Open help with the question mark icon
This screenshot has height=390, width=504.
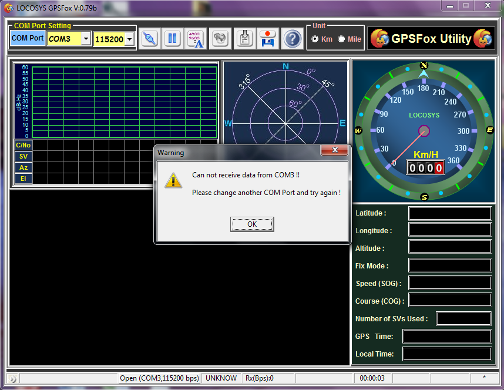(x=292, y=39)
